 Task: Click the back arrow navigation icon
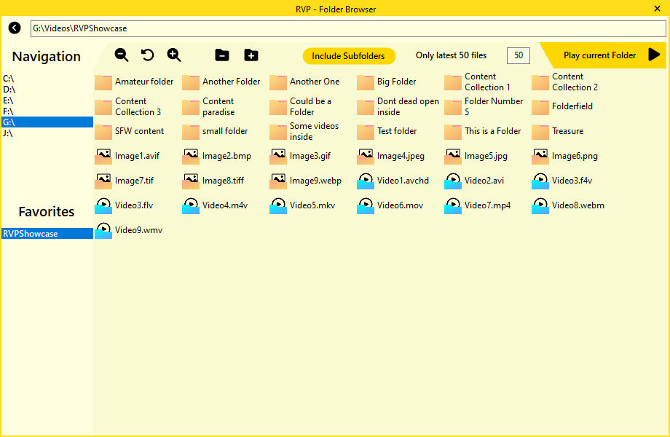coord(15,28)
